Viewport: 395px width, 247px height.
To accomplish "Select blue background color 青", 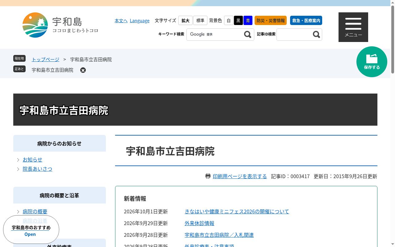I will pos(248,21).
